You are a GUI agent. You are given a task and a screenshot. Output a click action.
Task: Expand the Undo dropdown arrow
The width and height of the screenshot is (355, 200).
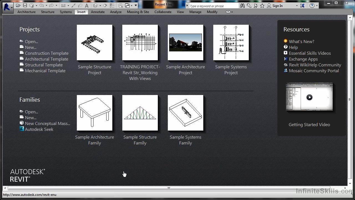(x=46, y=6)
